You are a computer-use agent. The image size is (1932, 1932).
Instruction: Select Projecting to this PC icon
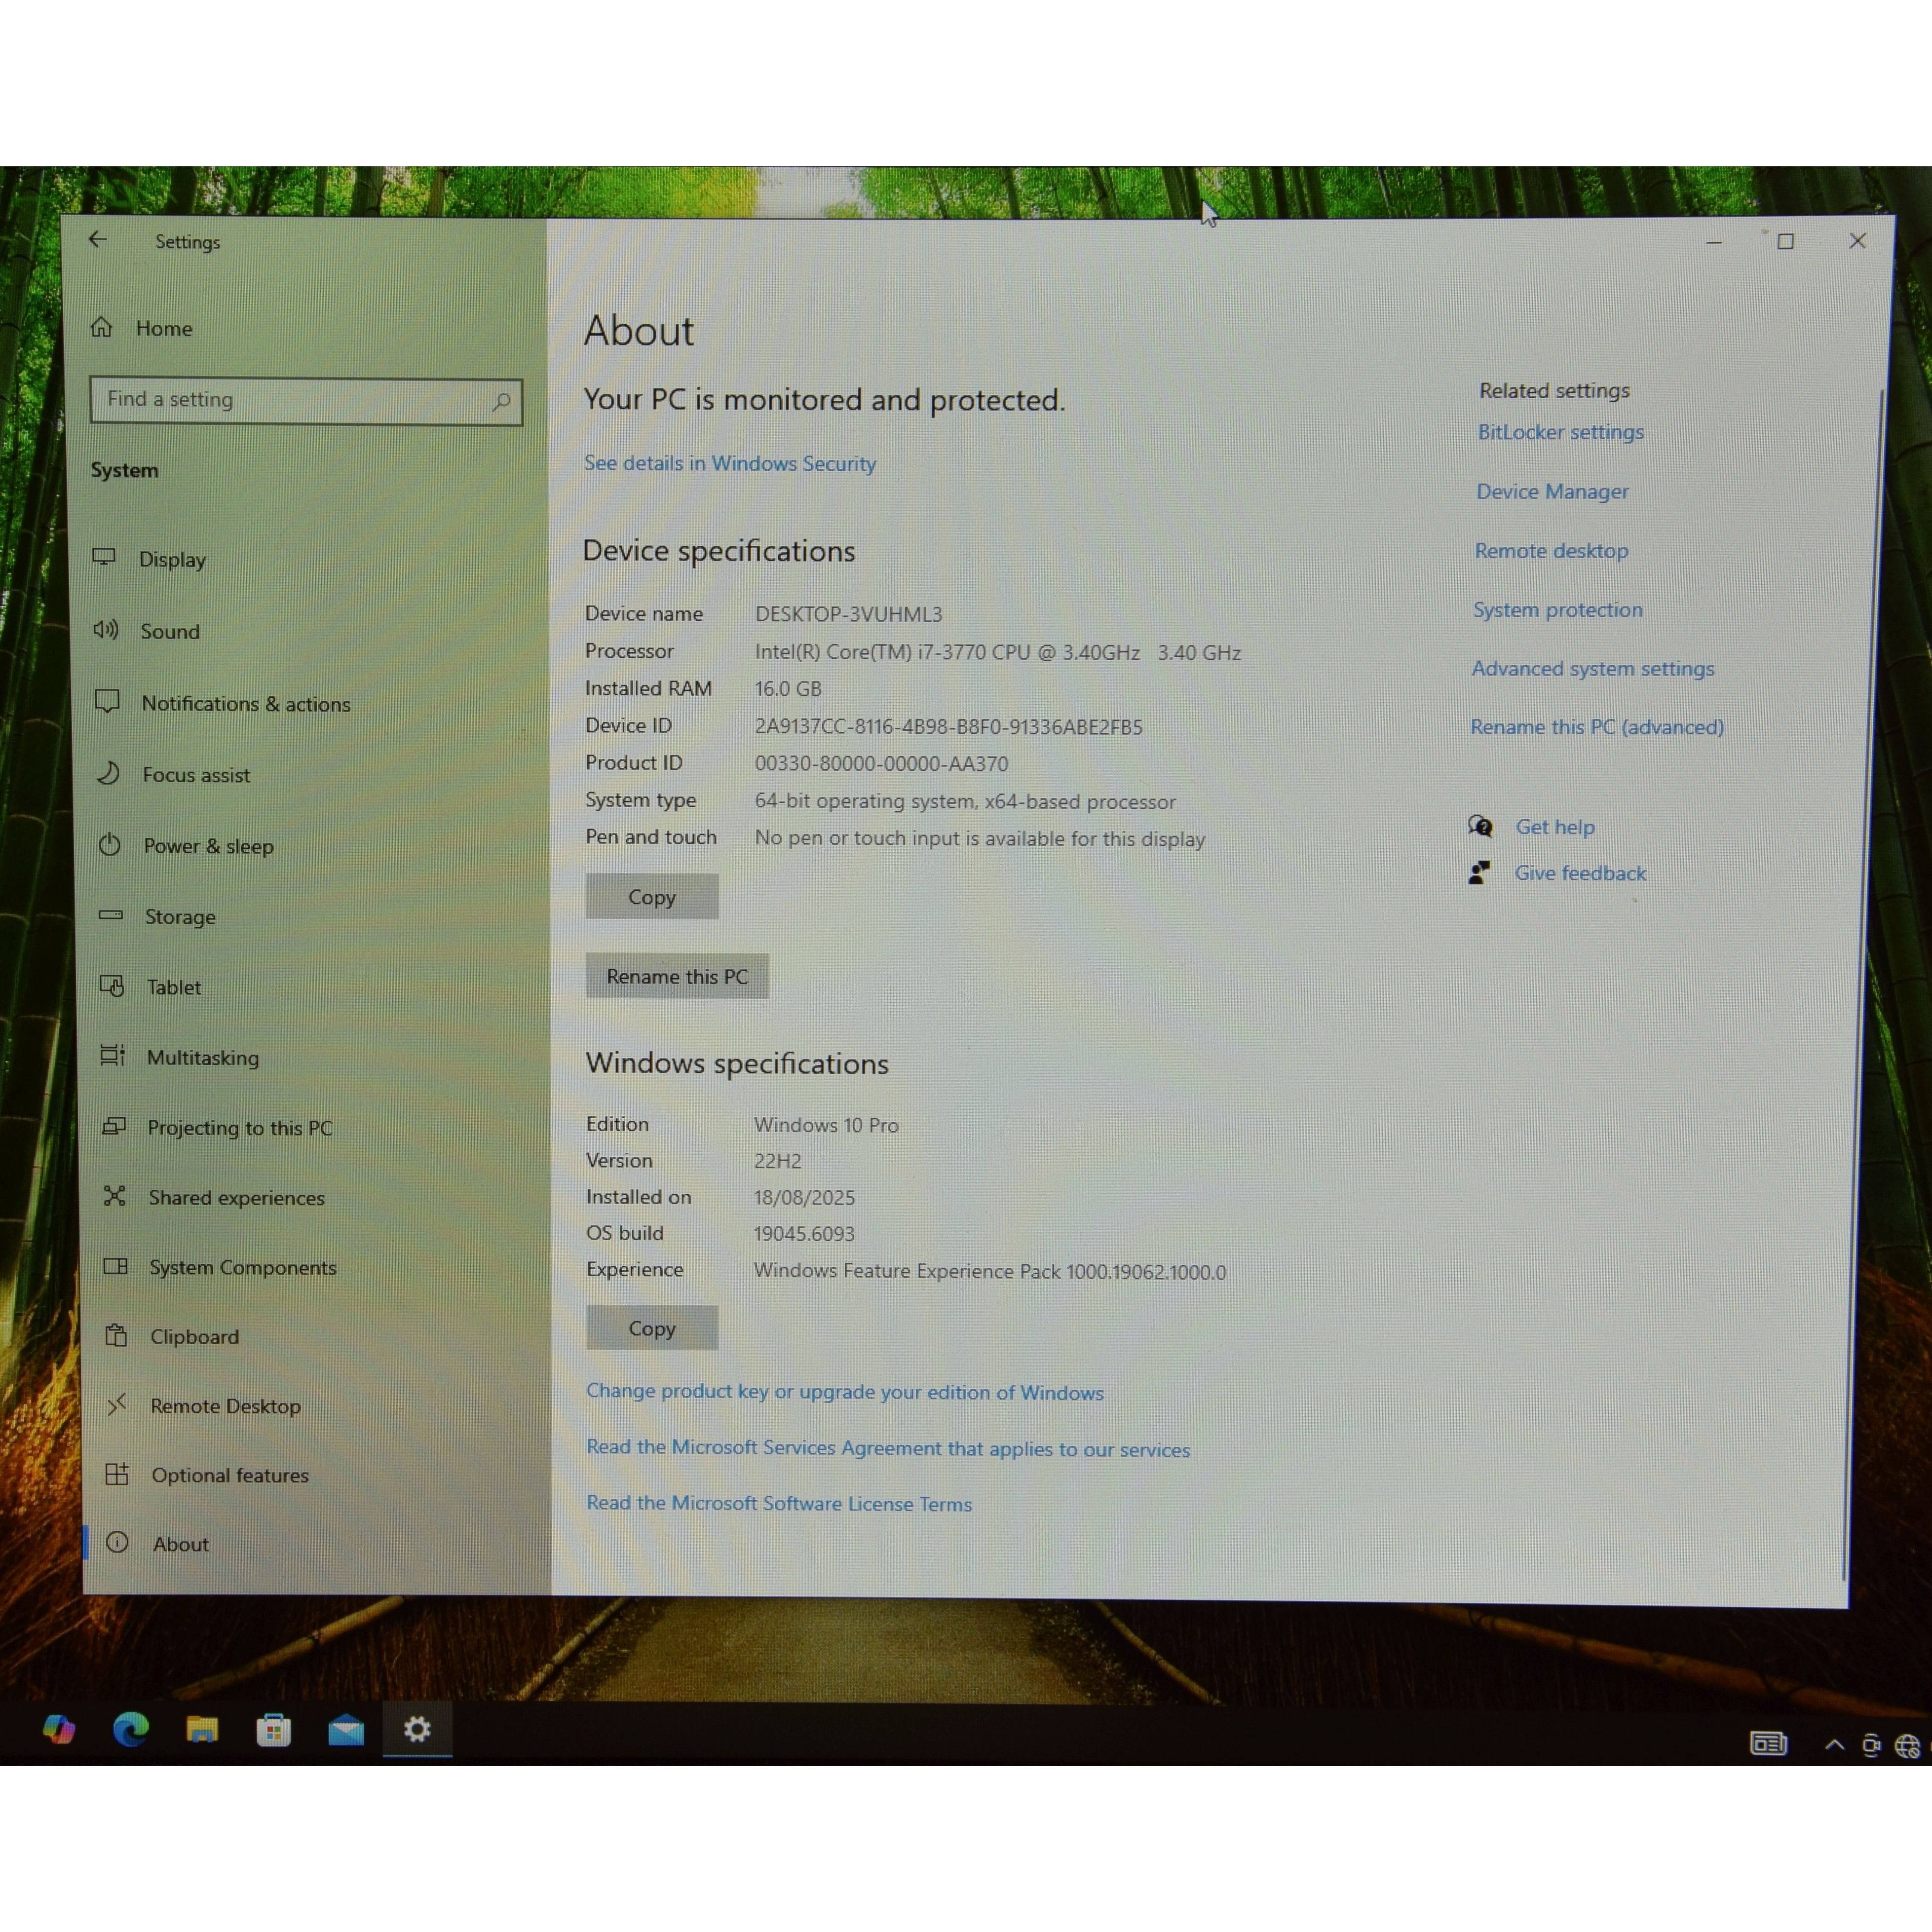(114, 1126)
